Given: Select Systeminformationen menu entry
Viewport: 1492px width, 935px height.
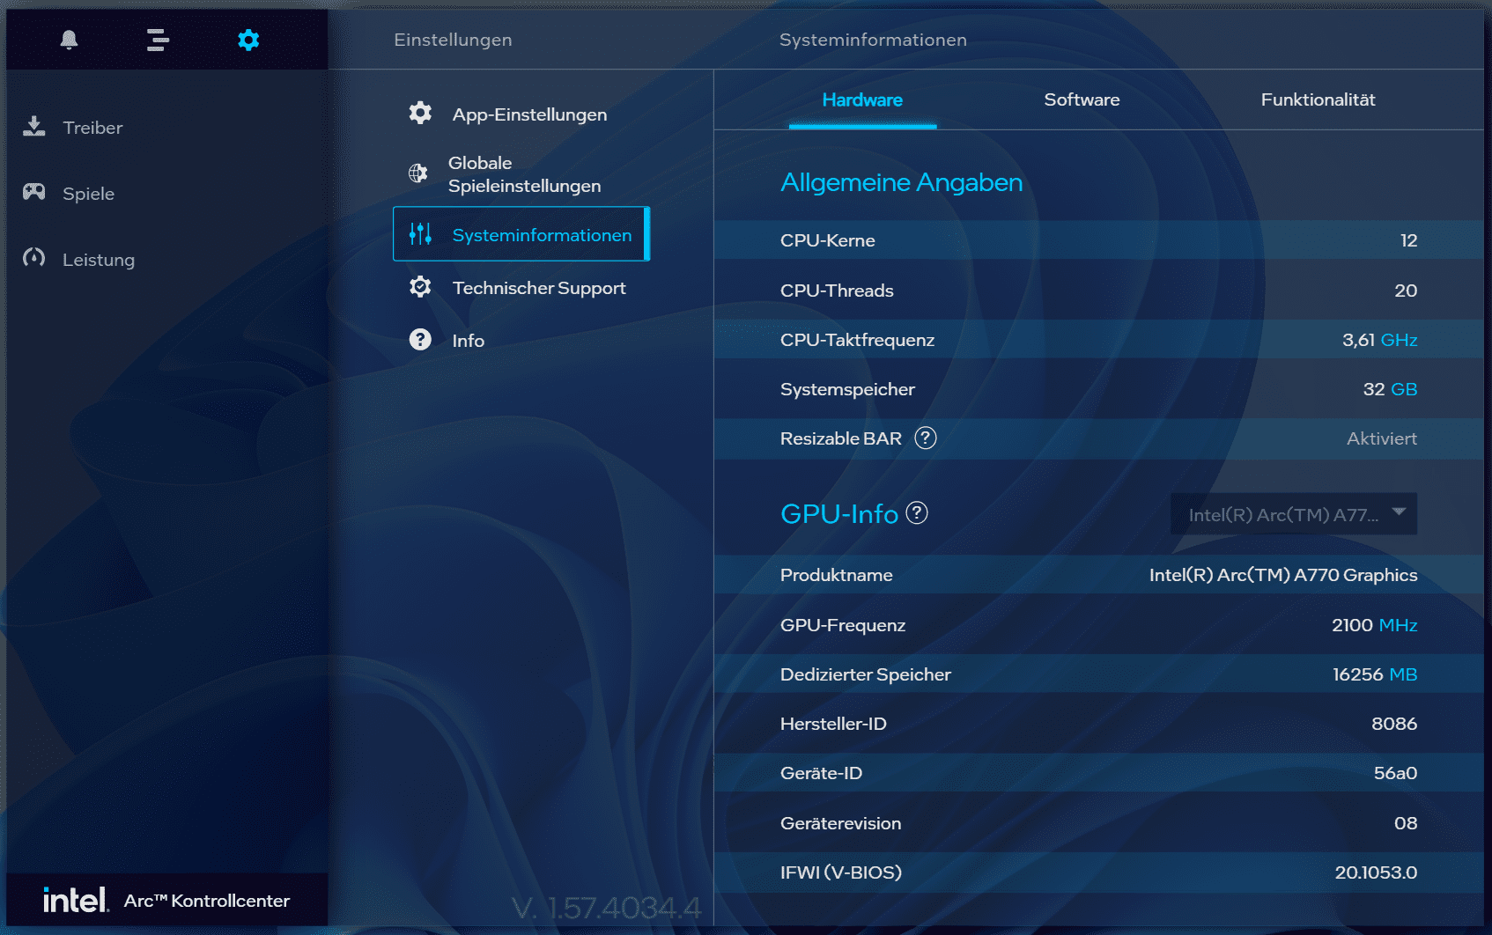Looking at the screenshot, I should [521, 234].
